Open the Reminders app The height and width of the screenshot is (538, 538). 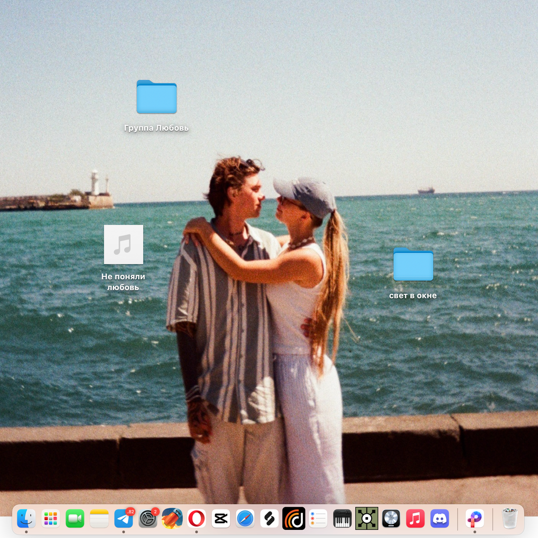(318, 519)
